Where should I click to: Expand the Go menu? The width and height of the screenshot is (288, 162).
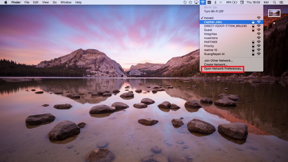pyautogui.click(x=55, y=2)
